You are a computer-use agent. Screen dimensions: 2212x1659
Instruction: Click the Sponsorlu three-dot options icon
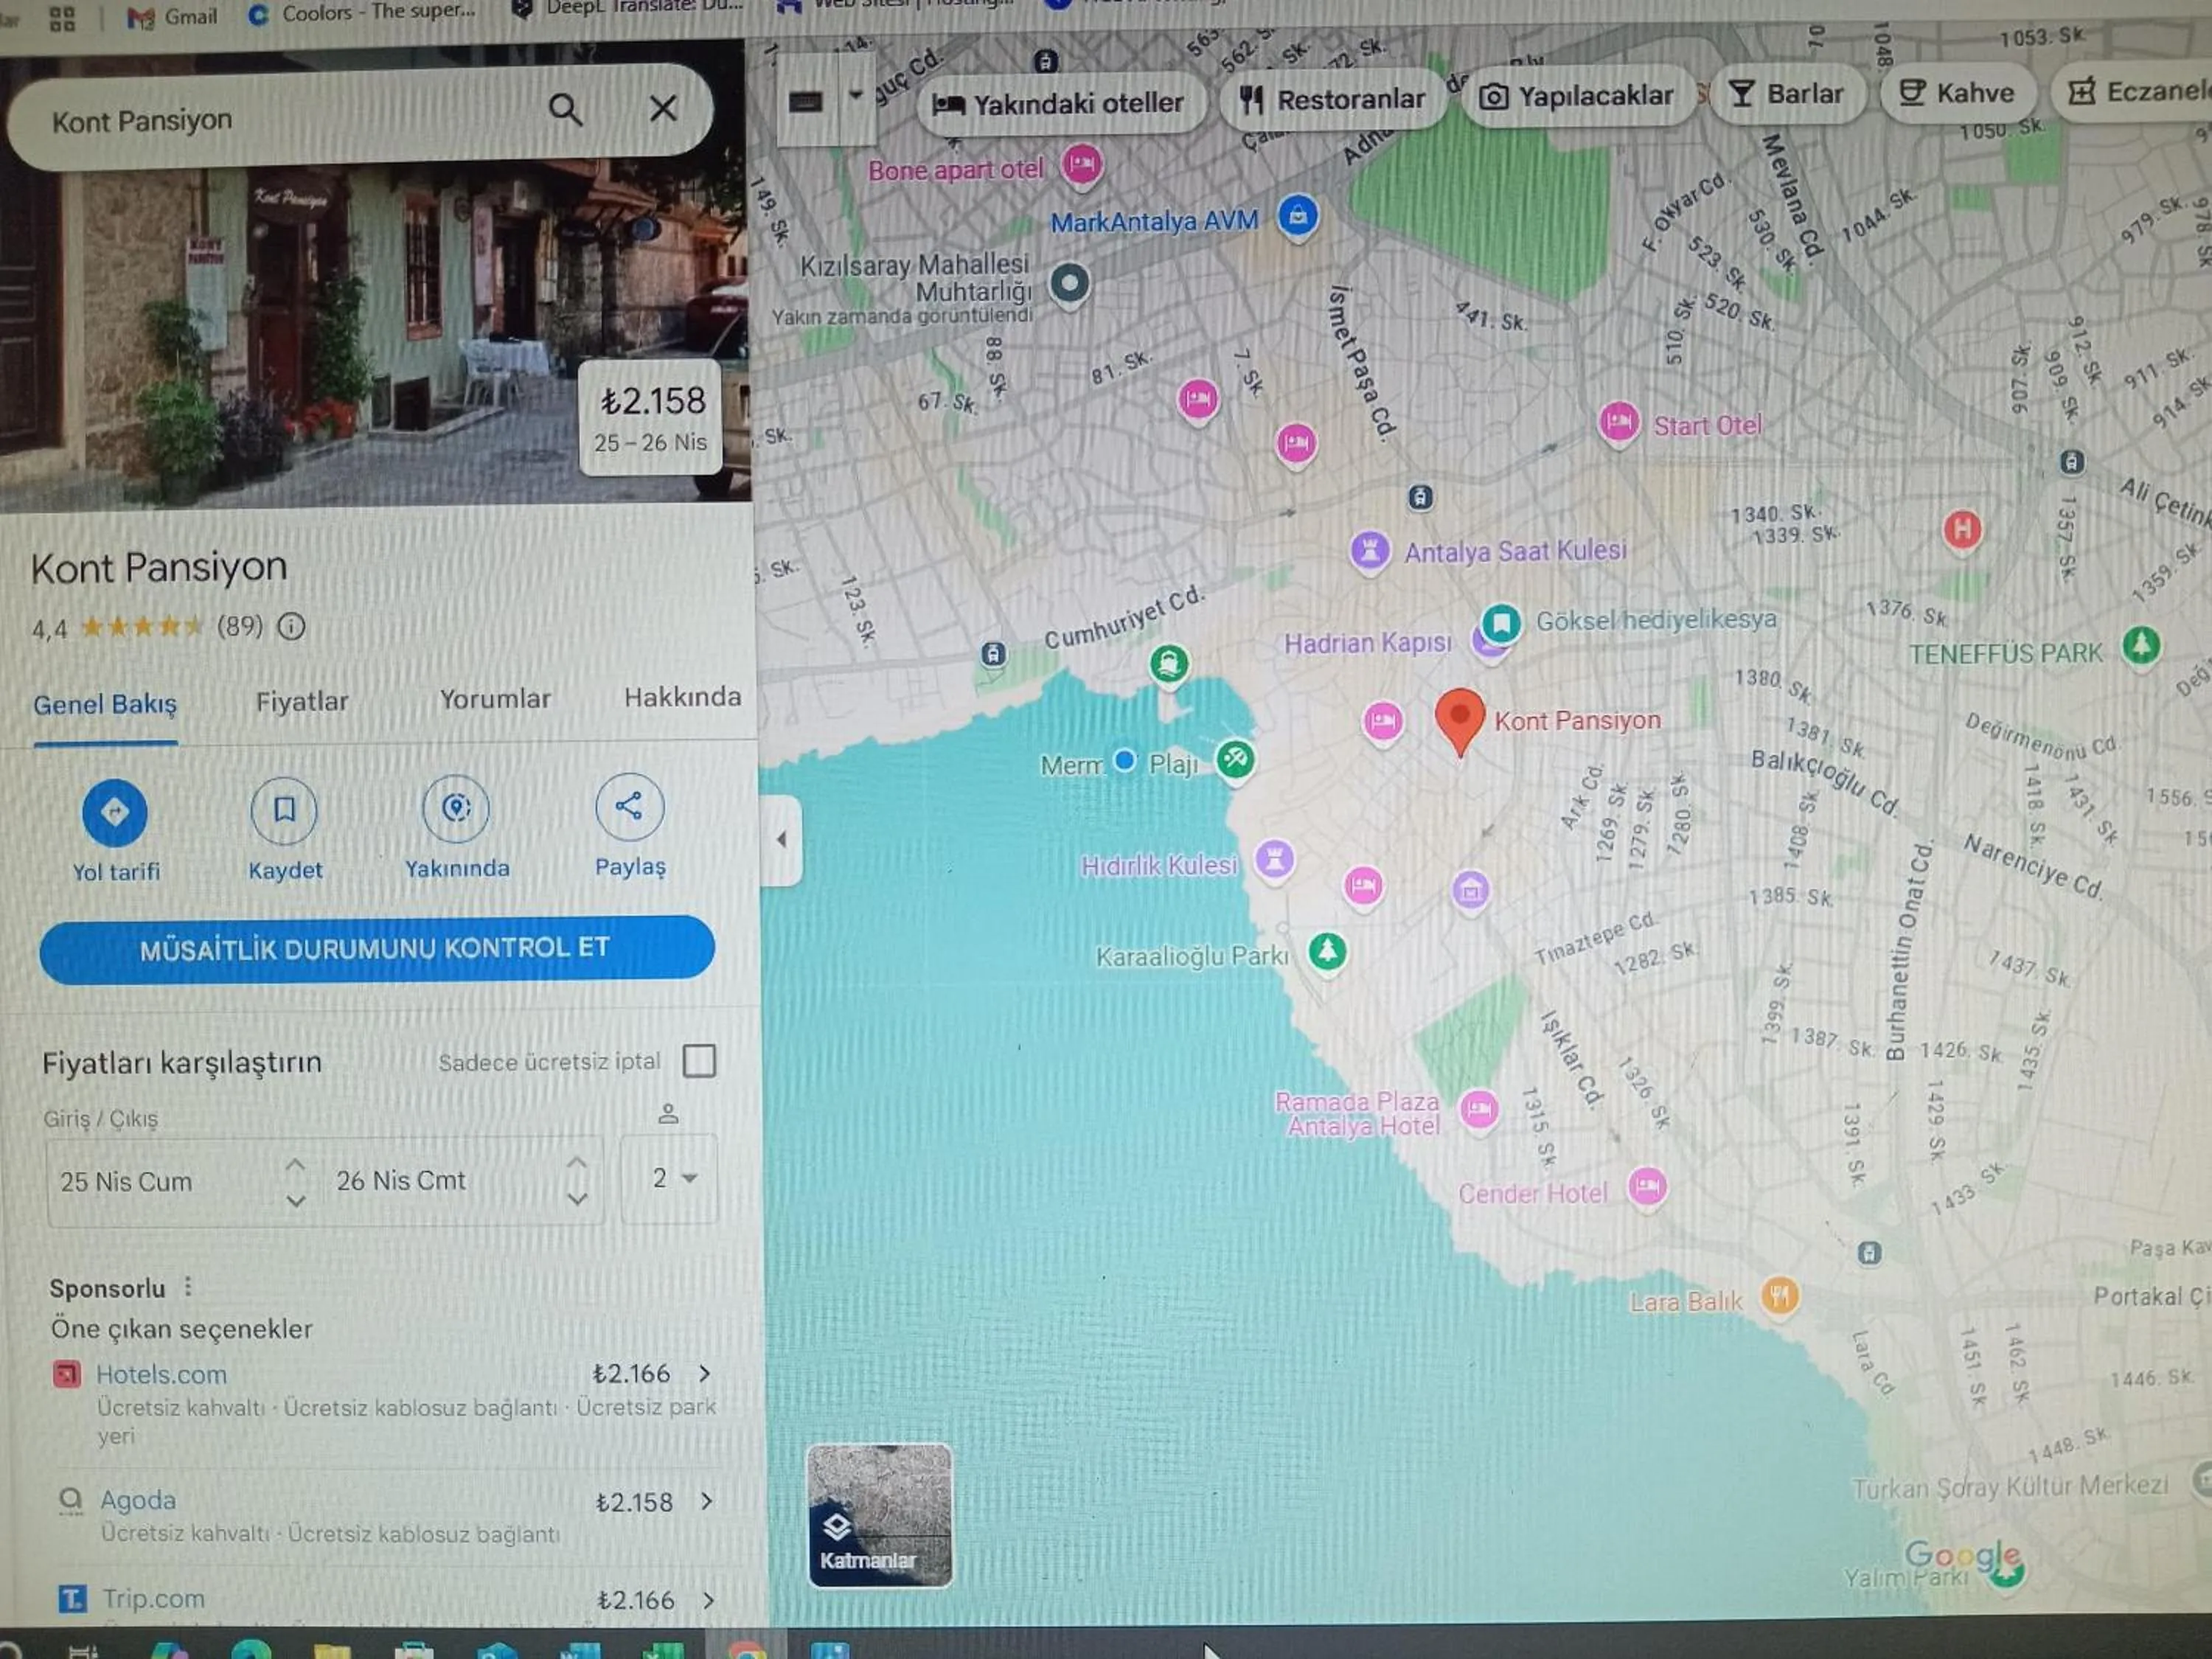click(188, 1287)
